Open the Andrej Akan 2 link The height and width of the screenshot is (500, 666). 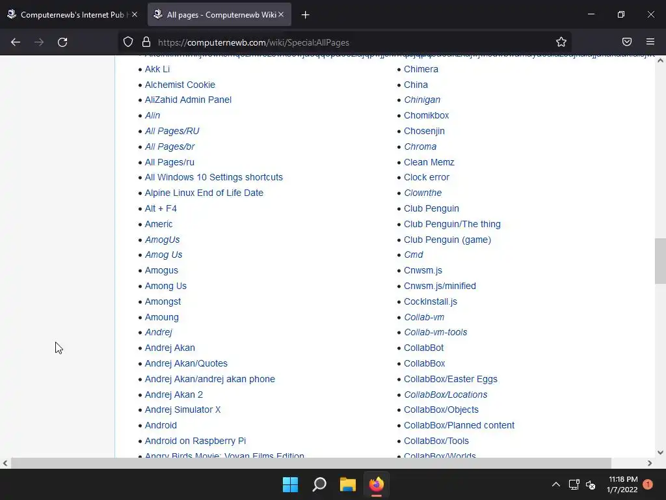[x=174, y=395]
